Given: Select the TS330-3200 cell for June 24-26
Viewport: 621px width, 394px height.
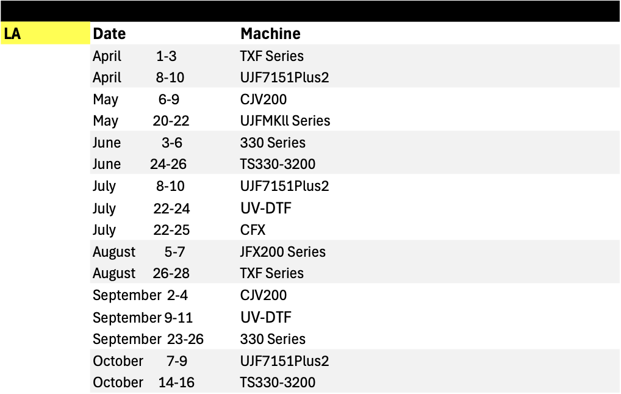Looking at the screenshot, I should (x=278, y=163).
